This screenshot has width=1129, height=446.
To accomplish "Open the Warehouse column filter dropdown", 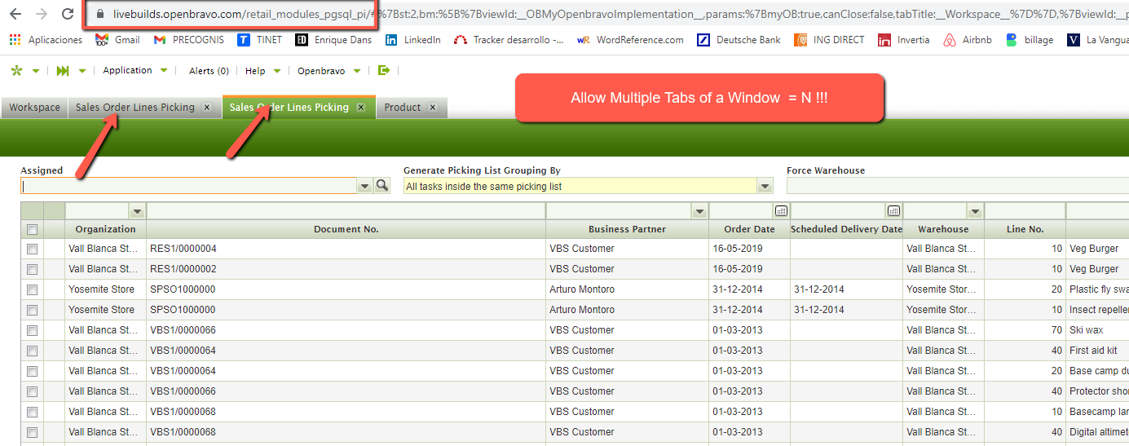I will pyautogui.click(x=975, y=211).
